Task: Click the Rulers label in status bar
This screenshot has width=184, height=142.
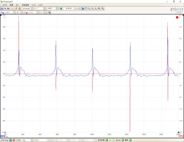Action: point(118,140)
